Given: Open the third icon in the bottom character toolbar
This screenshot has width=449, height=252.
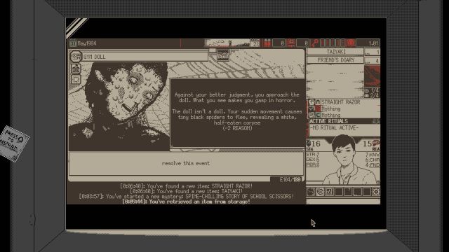Looking at the screenshot, I should [329, 192].
